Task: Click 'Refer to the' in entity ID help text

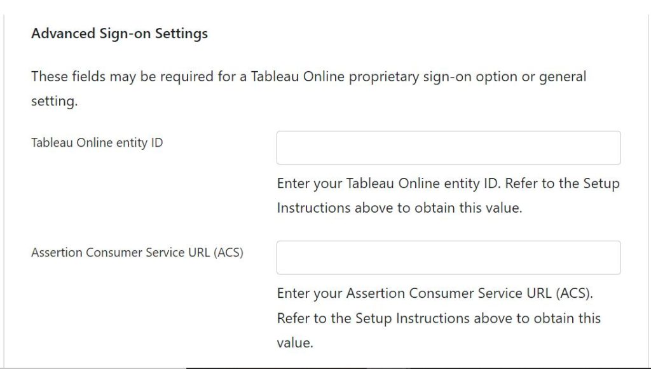Action: (x=530, y=184)
